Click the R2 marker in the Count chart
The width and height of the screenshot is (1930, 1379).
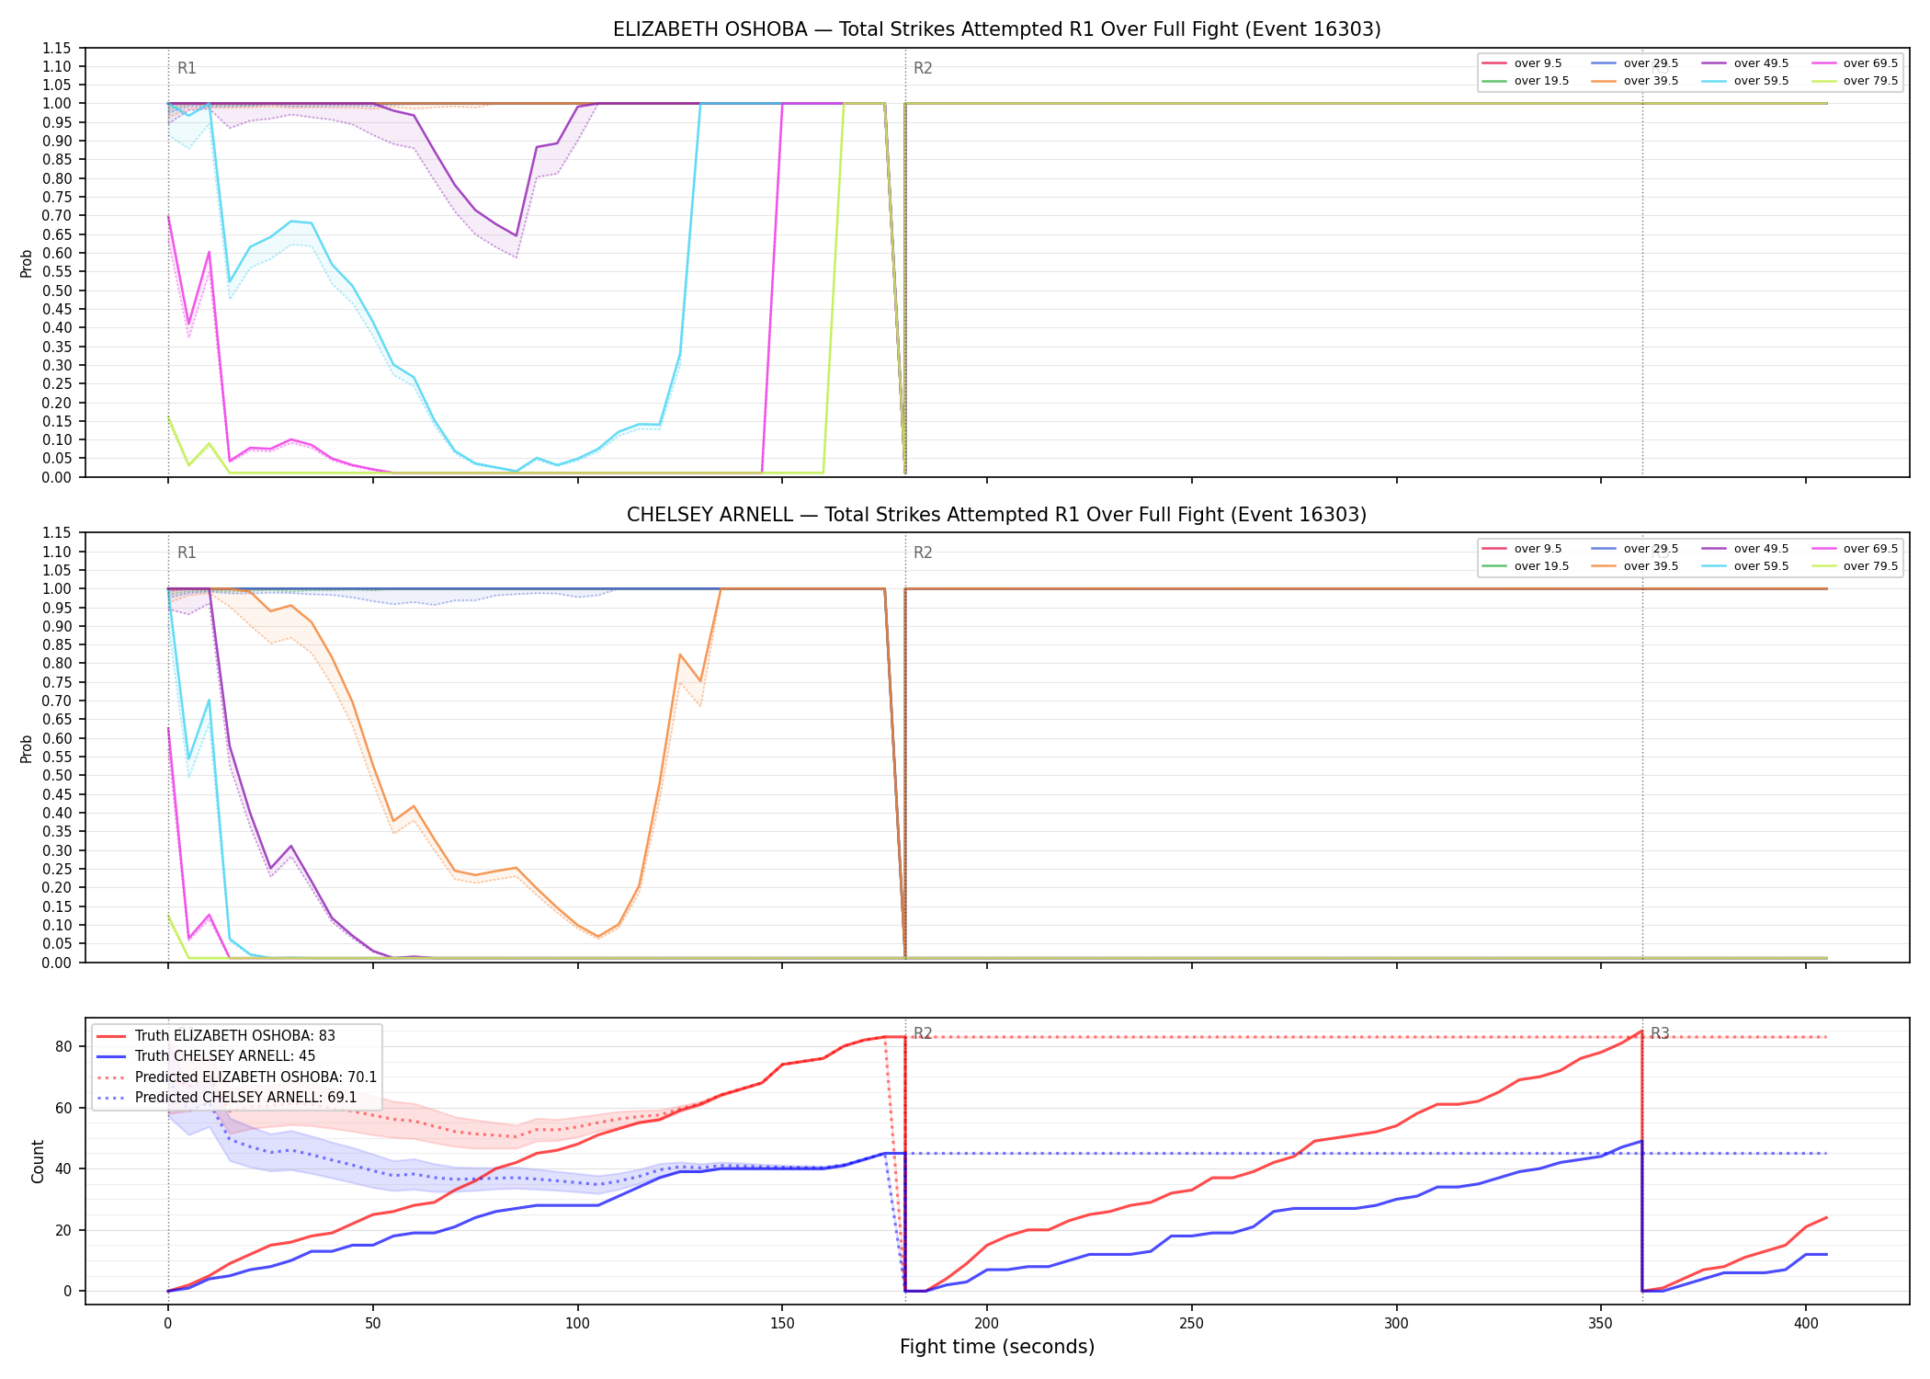923,1033
